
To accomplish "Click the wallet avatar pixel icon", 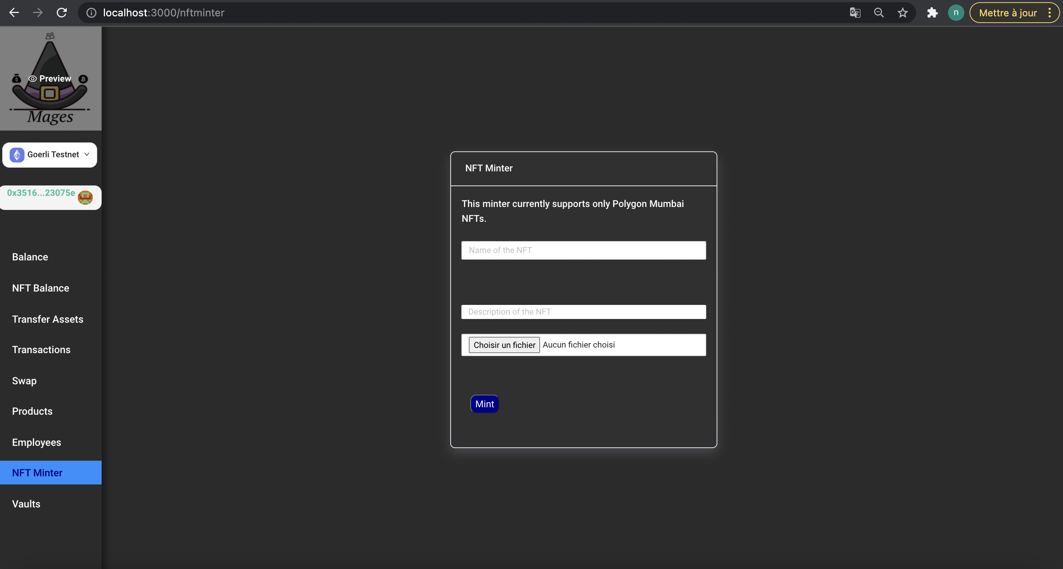I will point(85,197).
